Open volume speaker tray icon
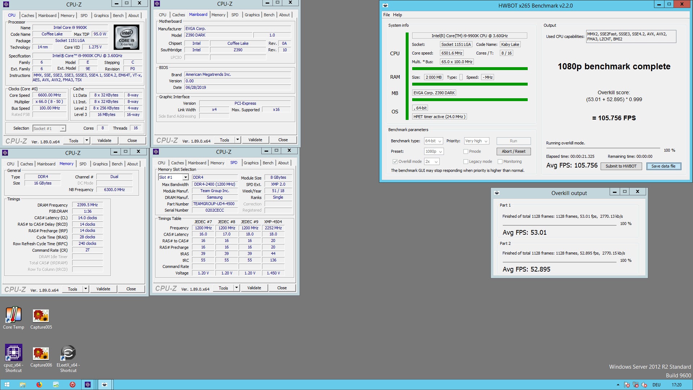This screenshot has height=390, width=693. [644, 385]
